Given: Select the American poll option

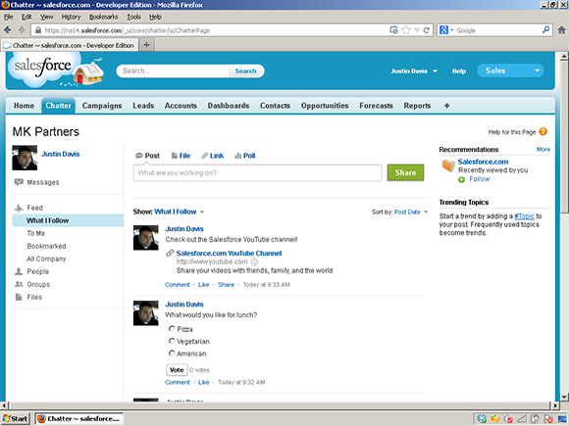Looking at the screenshot, I should click(x=172, y=353).
